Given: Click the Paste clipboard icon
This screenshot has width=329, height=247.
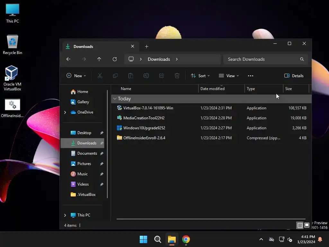Looking at the screenshot, I should [131, 76].
